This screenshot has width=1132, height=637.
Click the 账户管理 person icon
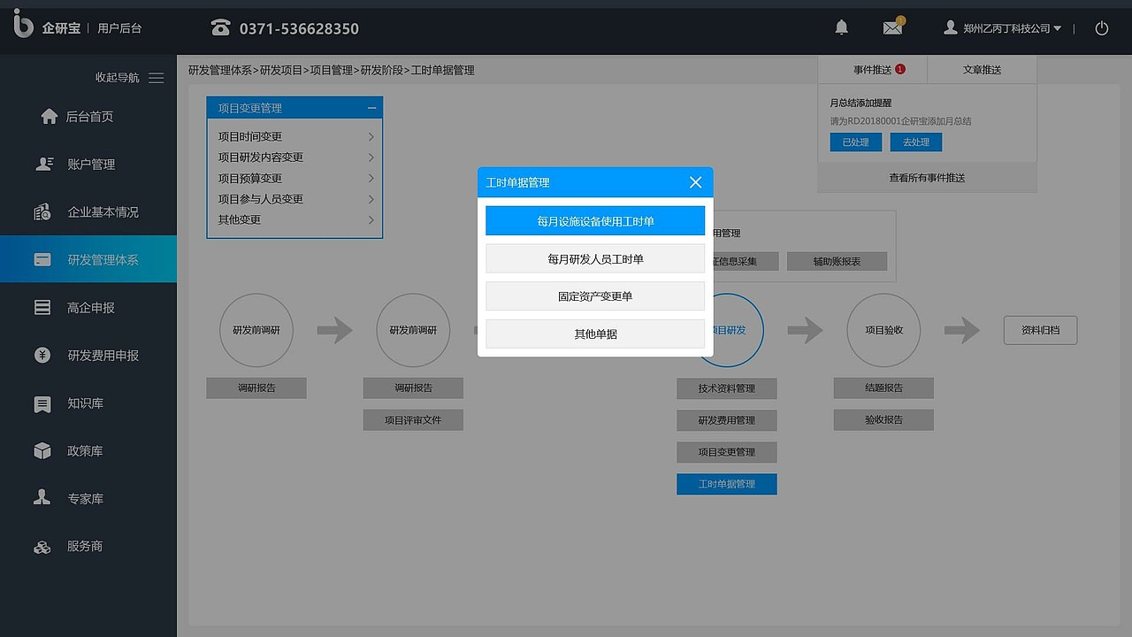43,165
